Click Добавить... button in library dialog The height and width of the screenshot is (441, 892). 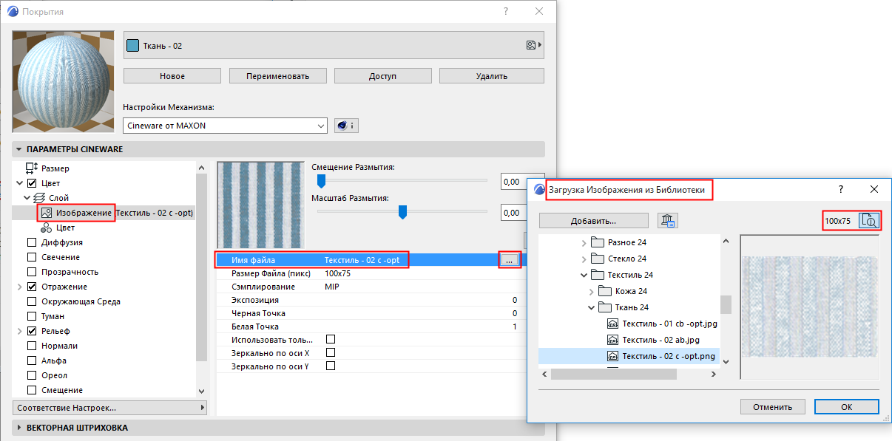pos(593,220)
